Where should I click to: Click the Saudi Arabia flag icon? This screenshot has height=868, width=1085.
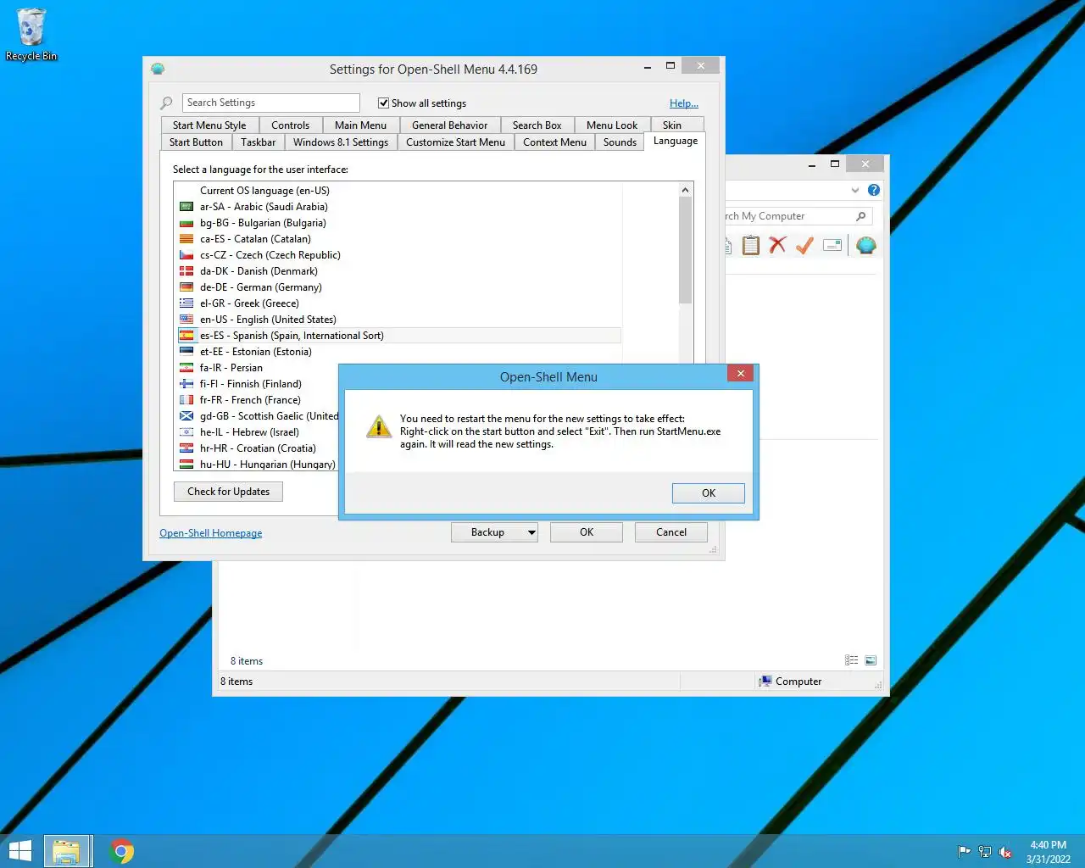point(186,207)
